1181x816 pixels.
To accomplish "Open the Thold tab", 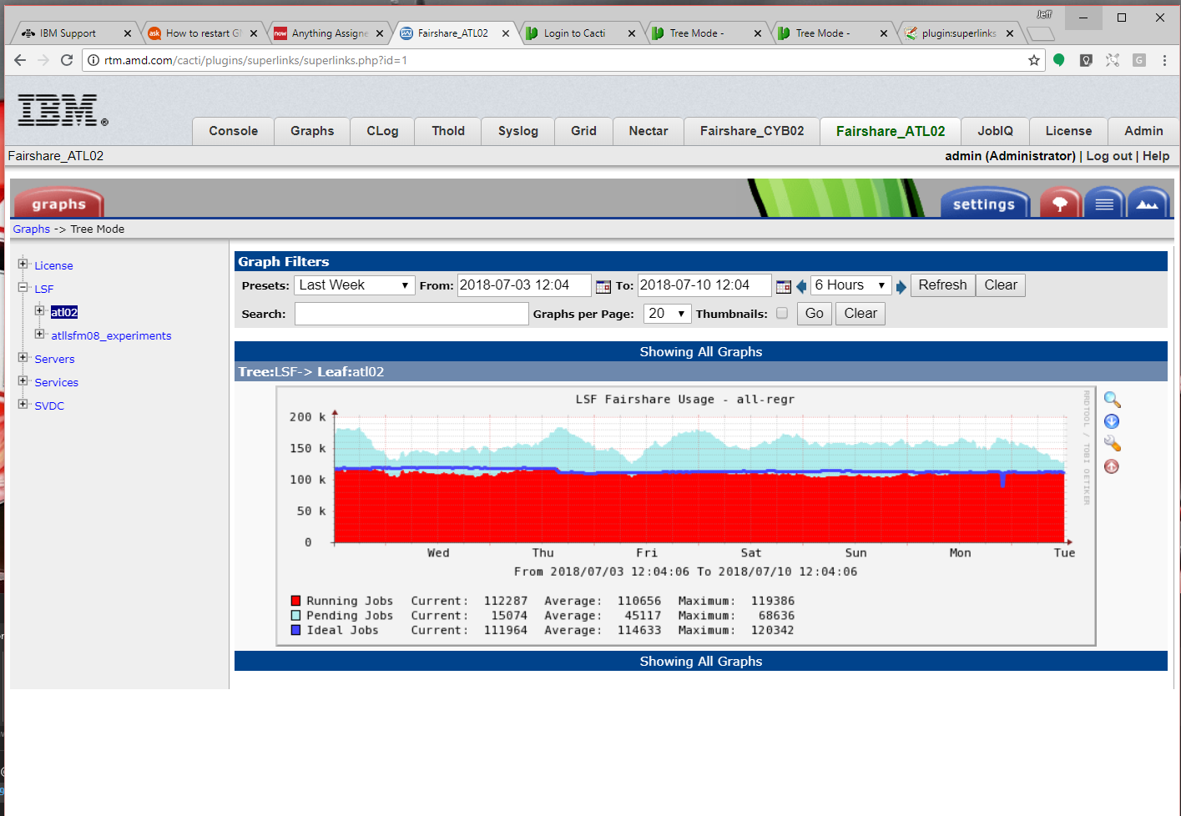I will (447, 131).
